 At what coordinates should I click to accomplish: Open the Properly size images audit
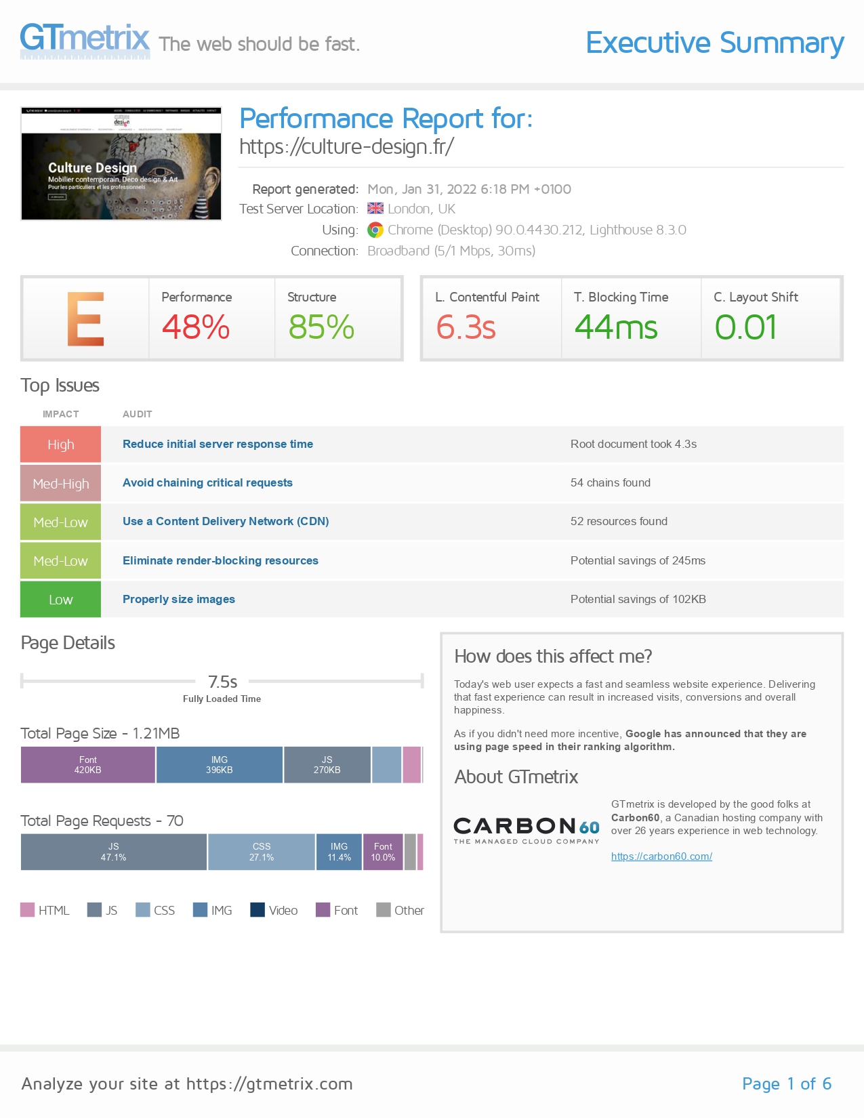(x=179, y=600)
